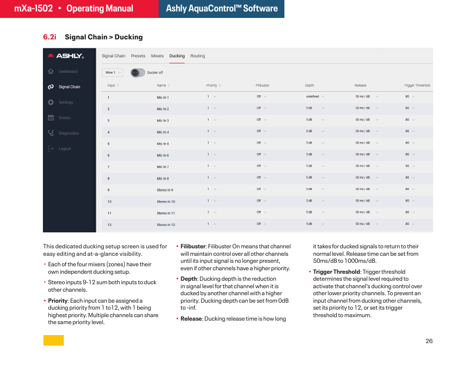Click the Depth column header
Viewport: 476px width, 368px height.
(x=310, y=85)
